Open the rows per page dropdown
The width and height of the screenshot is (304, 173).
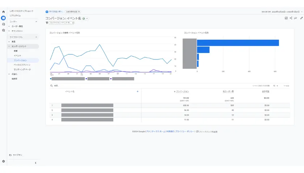[x=276, y=86]
